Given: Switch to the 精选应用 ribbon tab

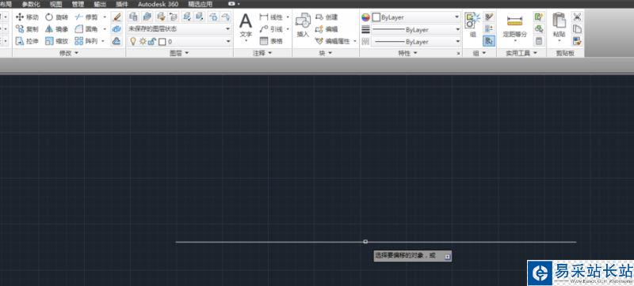Looking at the screenshot, I should [x=201, y=4].
